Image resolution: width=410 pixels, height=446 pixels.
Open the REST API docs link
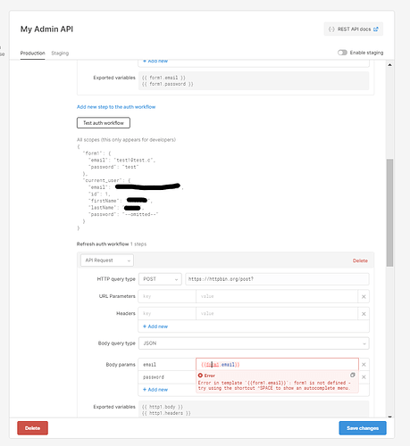[354, 29]
